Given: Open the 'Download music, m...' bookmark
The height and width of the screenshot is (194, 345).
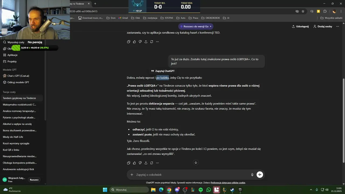Looking at the screenshot, I should (x=91, y=18).
